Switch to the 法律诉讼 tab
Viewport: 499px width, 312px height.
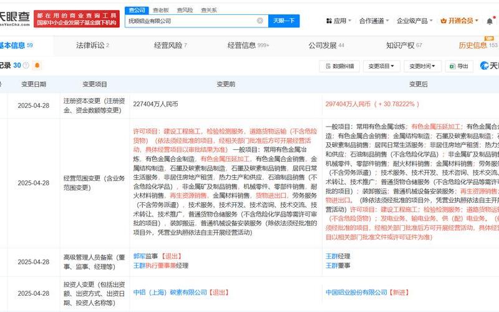coord(92,46)
